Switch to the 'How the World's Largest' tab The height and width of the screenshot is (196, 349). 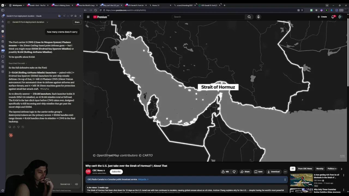point(87,5)
